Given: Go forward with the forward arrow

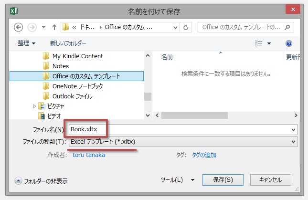Looking at the screenshot, I should click(32, 27).
